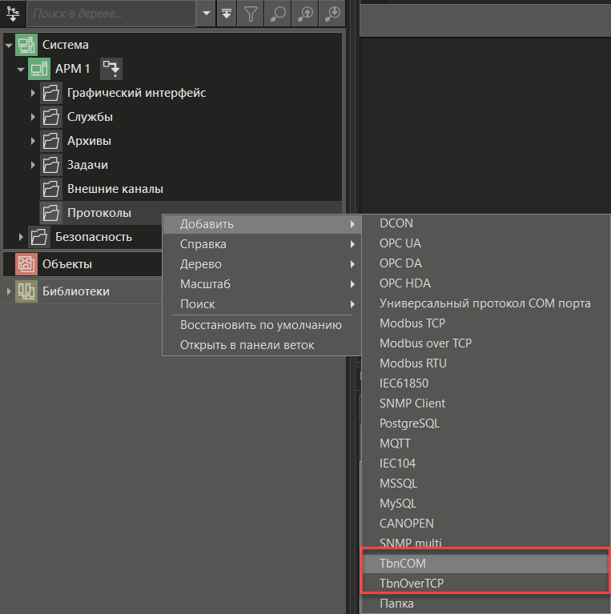Click into the Поиск в дереве search field

click(112, 14)
